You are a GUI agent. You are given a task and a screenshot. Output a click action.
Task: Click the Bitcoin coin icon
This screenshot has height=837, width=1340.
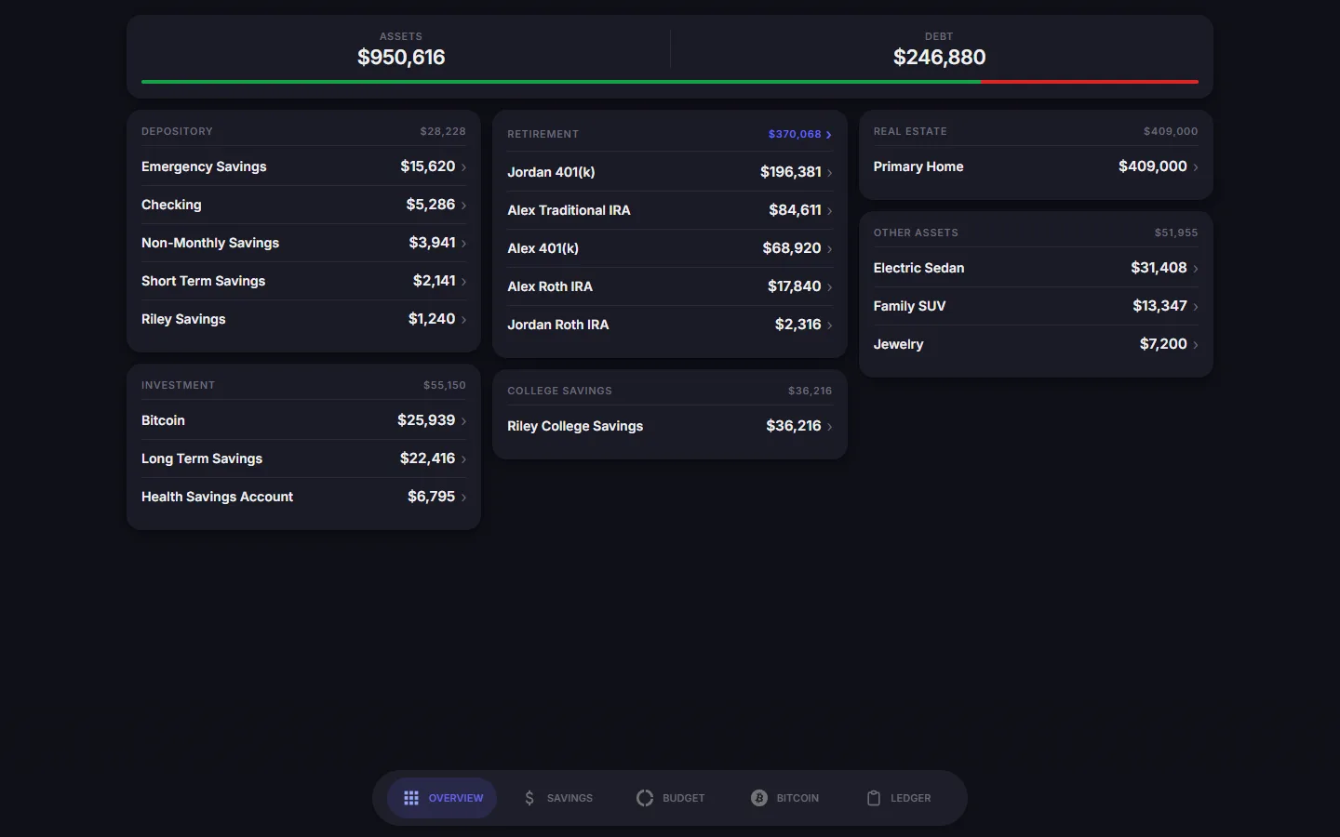[759, 798]
